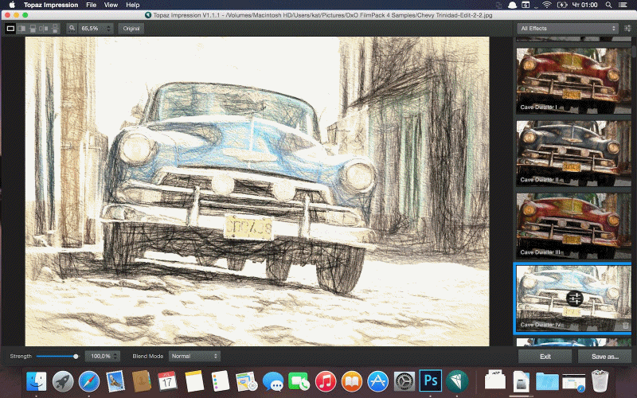Open Photoshop from the dock

coord(429,381)
